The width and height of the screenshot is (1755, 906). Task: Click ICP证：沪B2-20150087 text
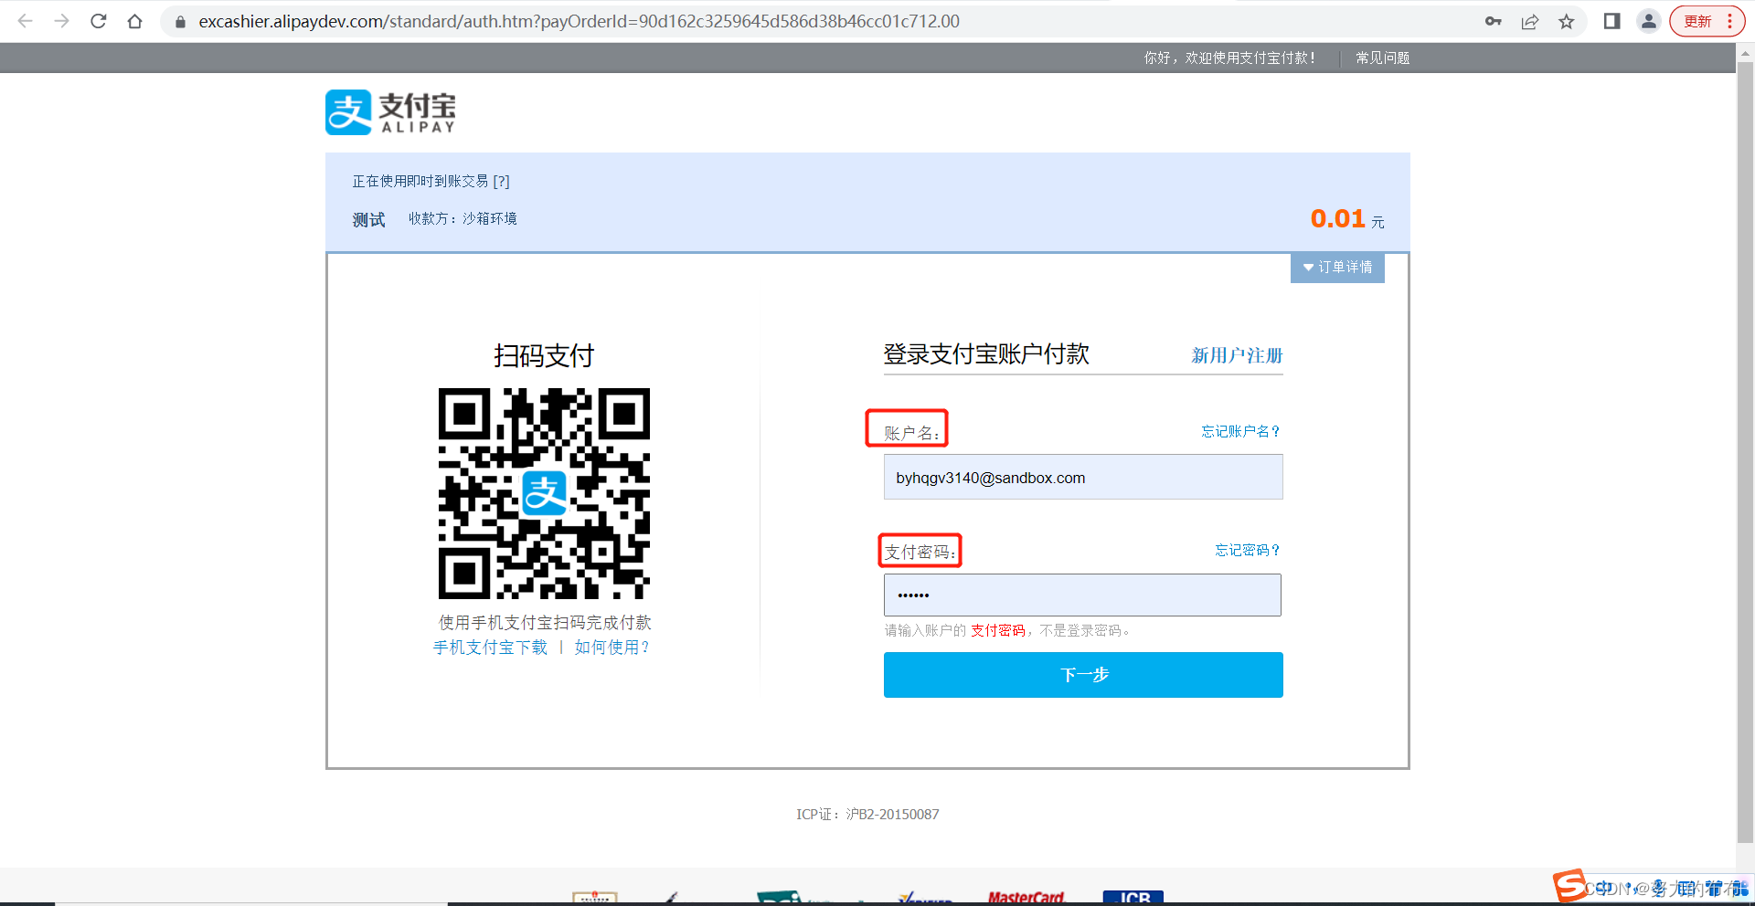[867, 814]
